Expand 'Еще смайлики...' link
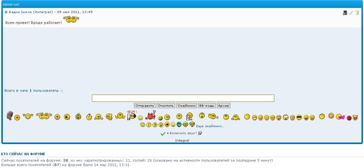364x168 pixels. click(x=210, y=126)
